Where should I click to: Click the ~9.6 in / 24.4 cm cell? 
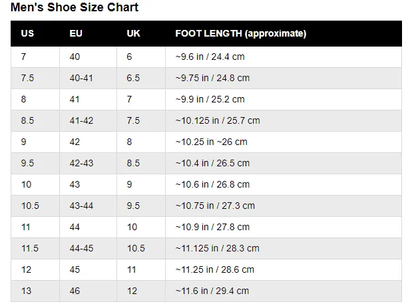pos(210,57)
